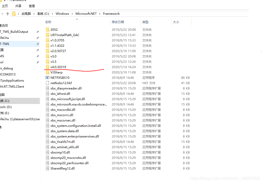Select netfxsbs12.hkf file icon

[47, 83]
